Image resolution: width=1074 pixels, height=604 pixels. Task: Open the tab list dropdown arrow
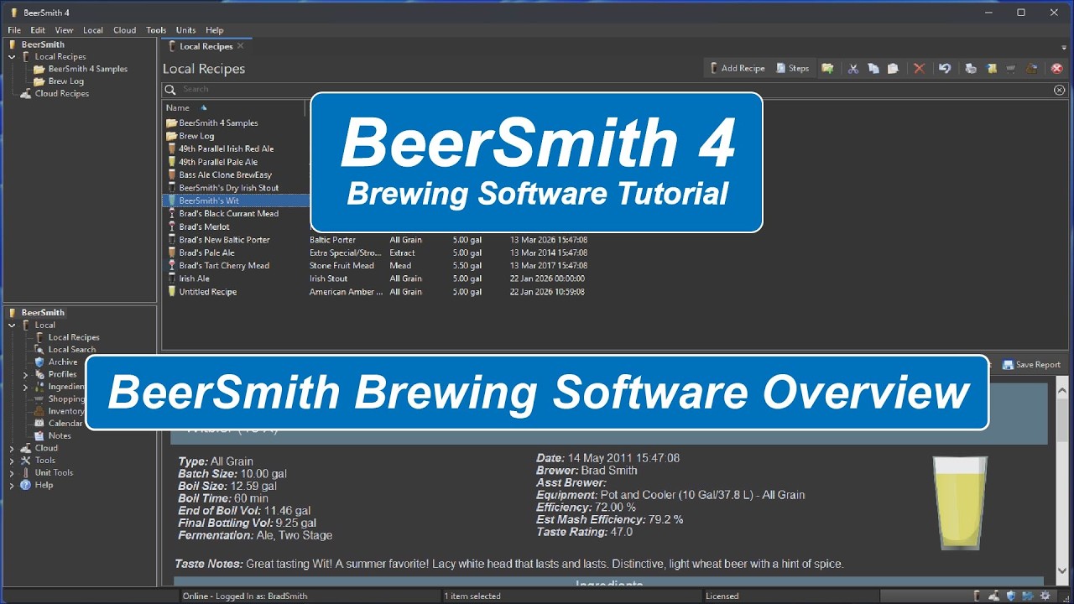[x=1064, y=48]
